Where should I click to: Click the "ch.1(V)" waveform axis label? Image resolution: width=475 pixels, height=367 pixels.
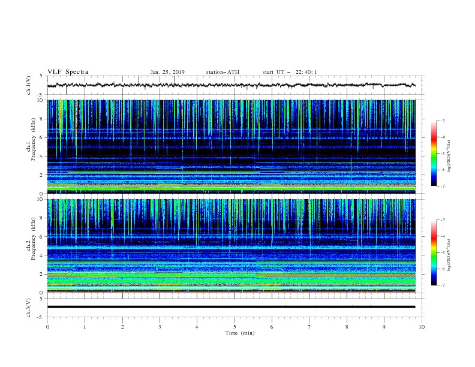pos(29,85)
